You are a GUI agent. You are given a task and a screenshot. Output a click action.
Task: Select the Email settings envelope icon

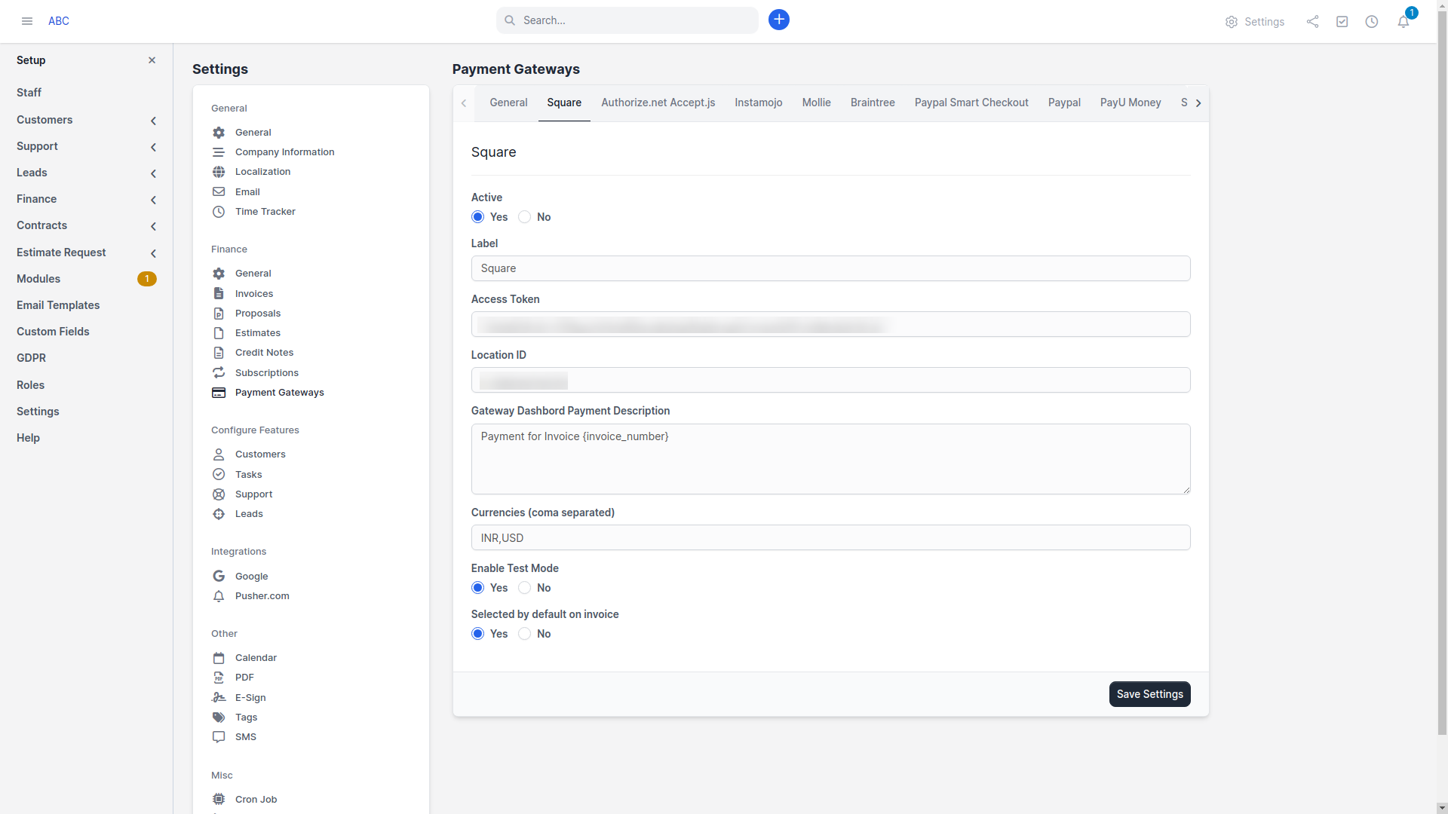219,191
